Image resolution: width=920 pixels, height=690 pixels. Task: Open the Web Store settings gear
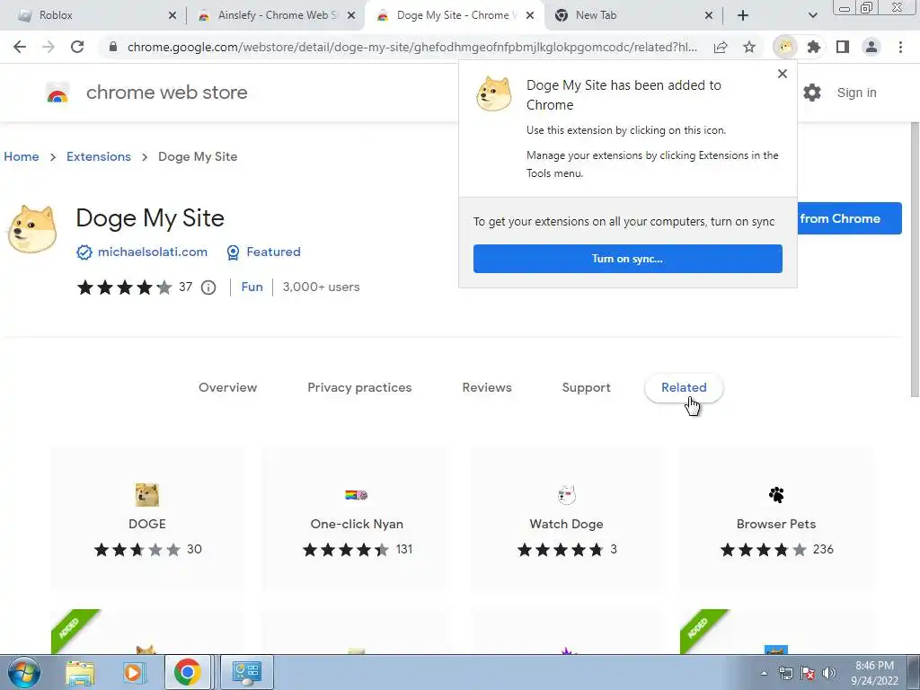[x=812, y=93]
